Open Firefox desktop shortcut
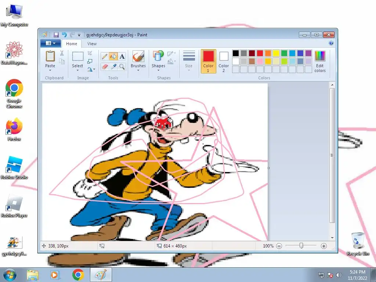376x282 pixels. (14, 129)
